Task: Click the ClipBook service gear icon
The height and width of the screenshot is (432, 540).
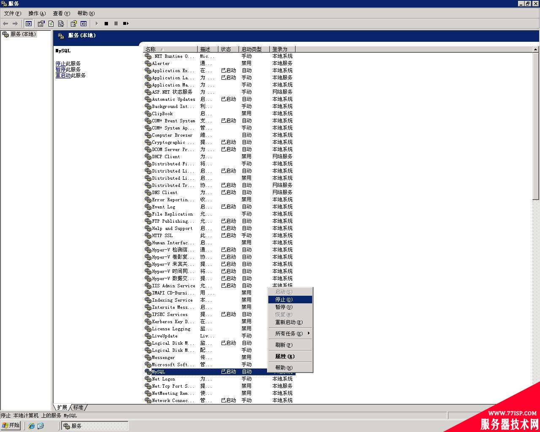Action: click(148, 113)
